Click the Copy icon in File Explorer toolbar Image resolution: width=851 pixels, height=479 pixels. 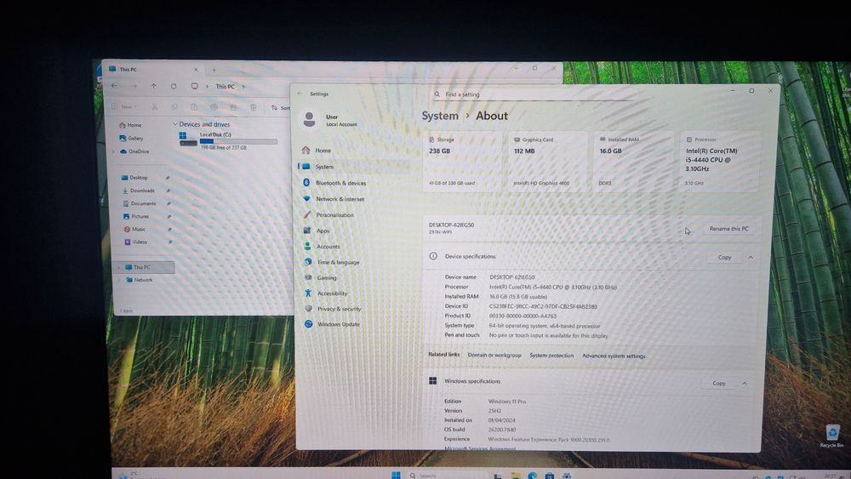point(174,107)
